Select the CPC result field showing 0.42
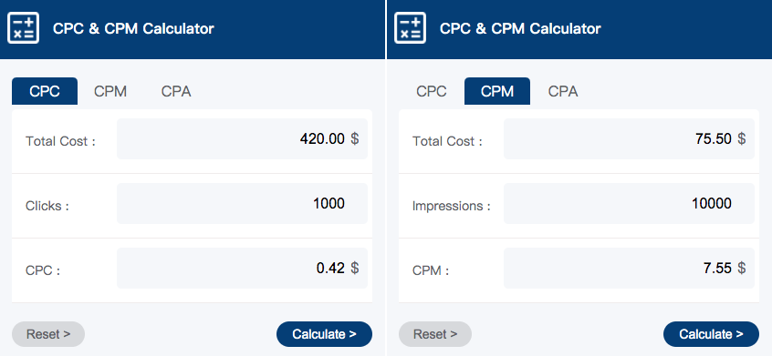Viewport: 772px width, 356px height. click(x=242, y=268)
